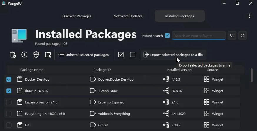The height and width of the screenshot is (131, 257).
Task: Click the Espanso version 2.1.8 name
Action: click(x=41, y=102)
